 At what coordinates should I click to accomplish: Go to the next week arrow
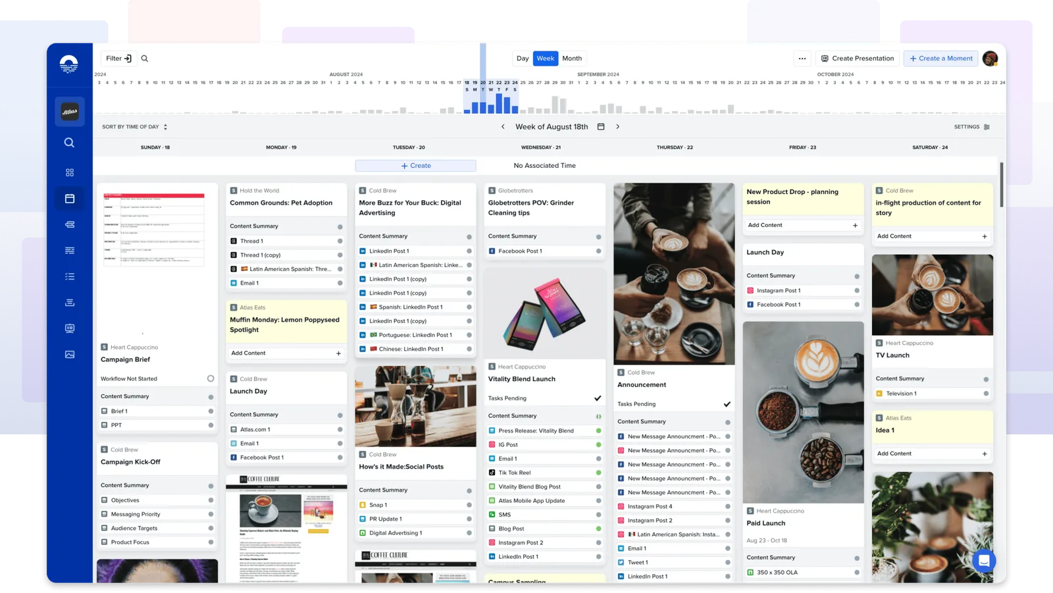[618, 126]
